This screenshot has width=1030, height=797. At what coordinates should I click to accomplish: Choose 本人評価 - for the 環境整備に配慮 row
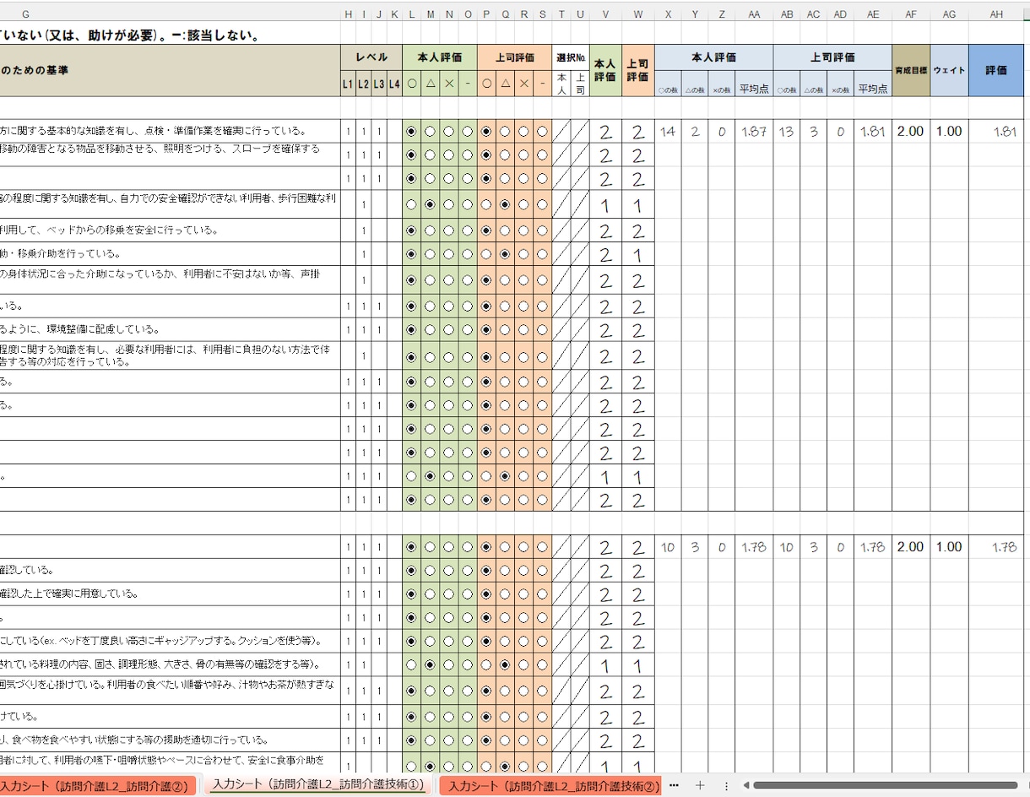click(x=467, y=330)
